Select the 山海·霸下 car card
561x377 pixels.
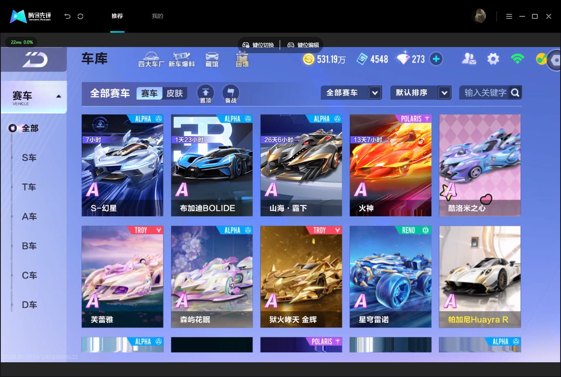click(301, 165)
